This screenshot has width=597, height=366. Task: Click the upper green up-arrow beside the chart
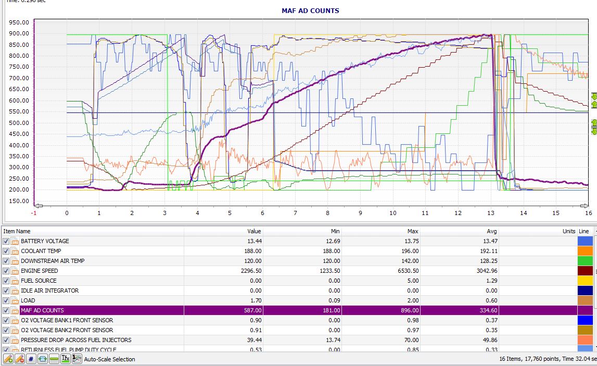pyautogui.click(x=594, y=104)
